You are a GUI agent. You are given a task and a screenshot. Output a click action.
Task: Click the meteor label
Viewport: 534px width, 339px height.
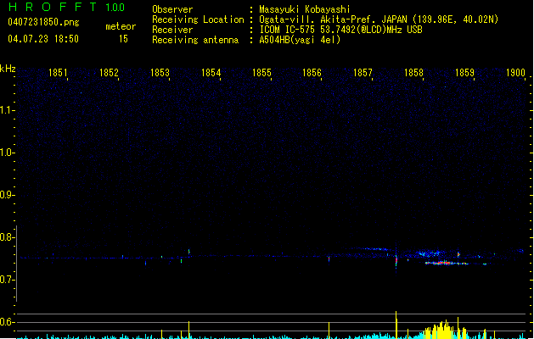click(x=121, y=26)
